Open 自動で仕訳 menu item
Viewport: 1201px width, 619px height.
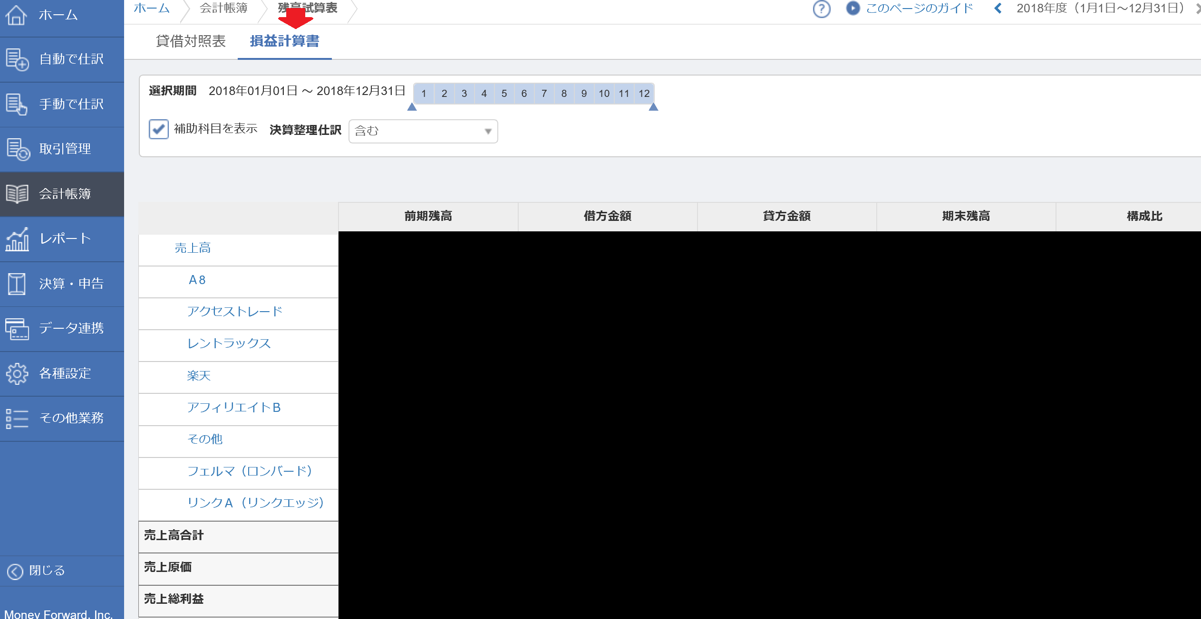click(62, 59)
